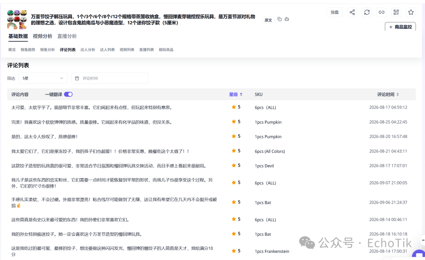The image size is (425, 260).
Task: Click the review starting 手感扎实柔软
Action: click(114, 202)
